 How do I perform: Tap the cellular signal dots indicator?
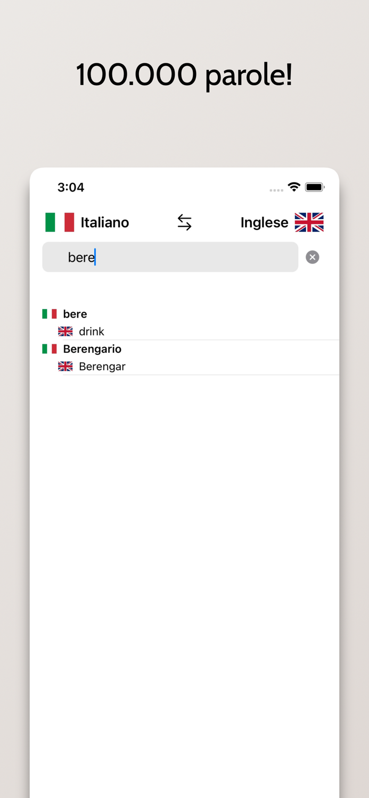click(276, 189)
